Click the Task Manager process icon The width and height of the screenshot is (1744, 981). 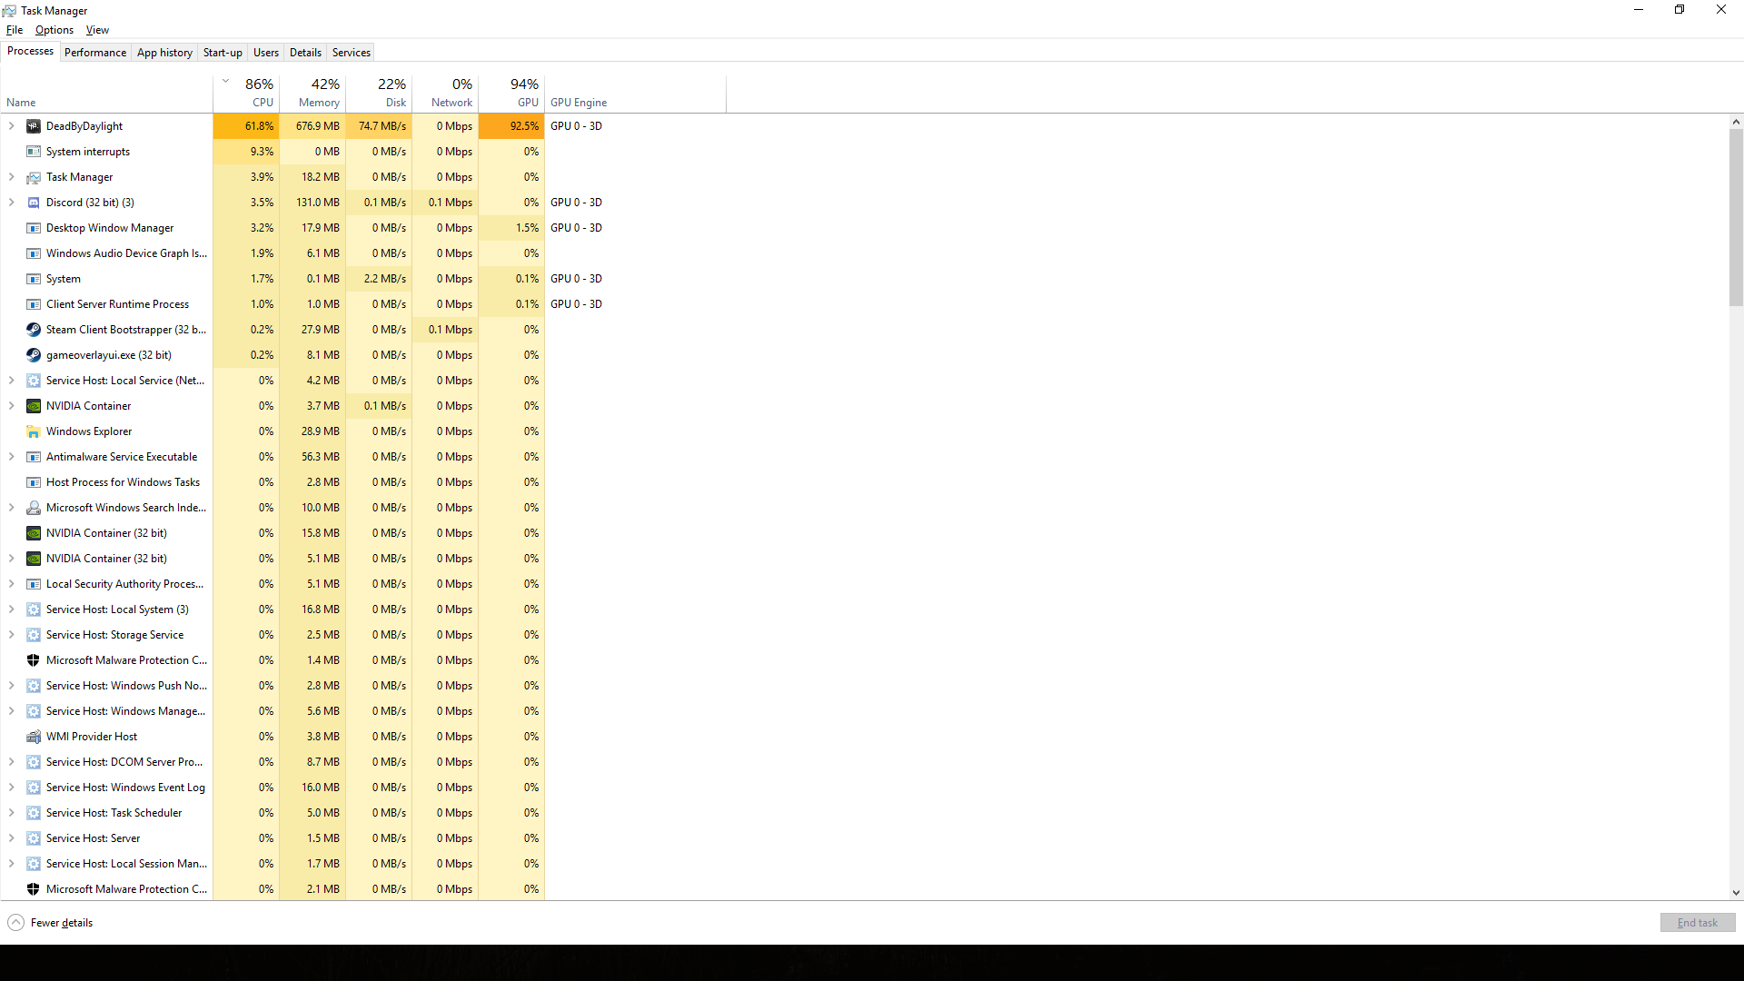34,176
